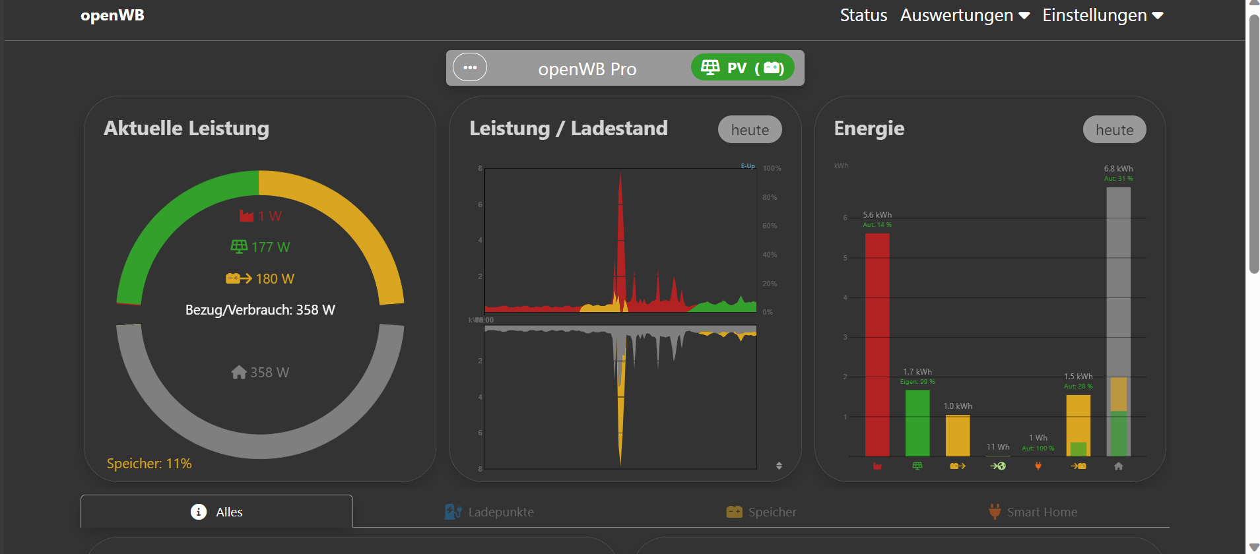Click the page scrollbar thumb
The height and width of the screenshot is (554, 1260).
click(x=1254, y=144)
